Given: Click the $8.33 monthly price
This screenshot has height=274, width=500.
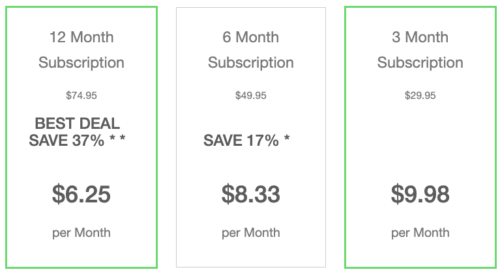Looking at the screenshot, I should pyautogui.click(x=251, y=194).
